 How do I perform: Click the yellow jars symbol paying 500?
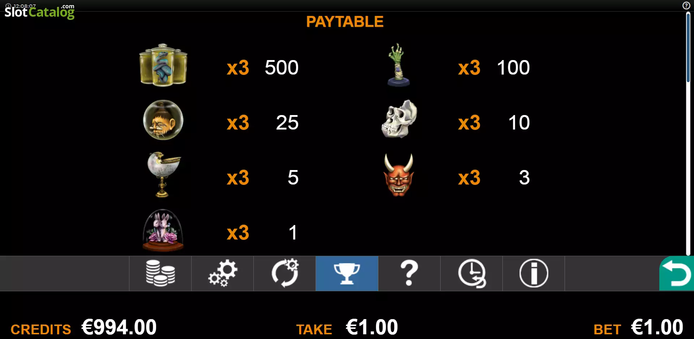163,65
